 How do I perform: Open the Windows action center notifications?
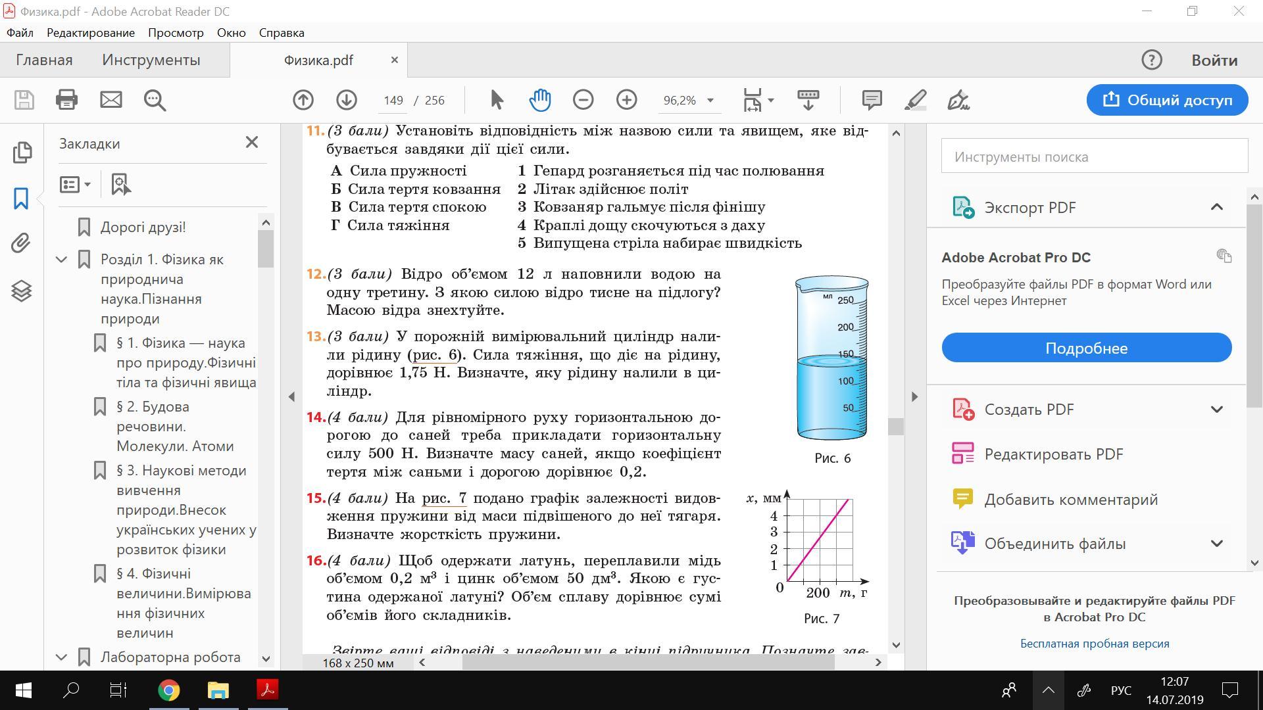click(1229, 690)
